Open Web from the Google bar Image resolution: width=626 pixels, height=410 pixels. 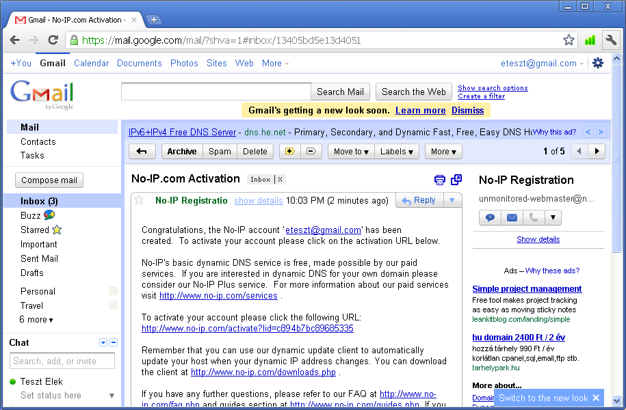pos(244,63)
